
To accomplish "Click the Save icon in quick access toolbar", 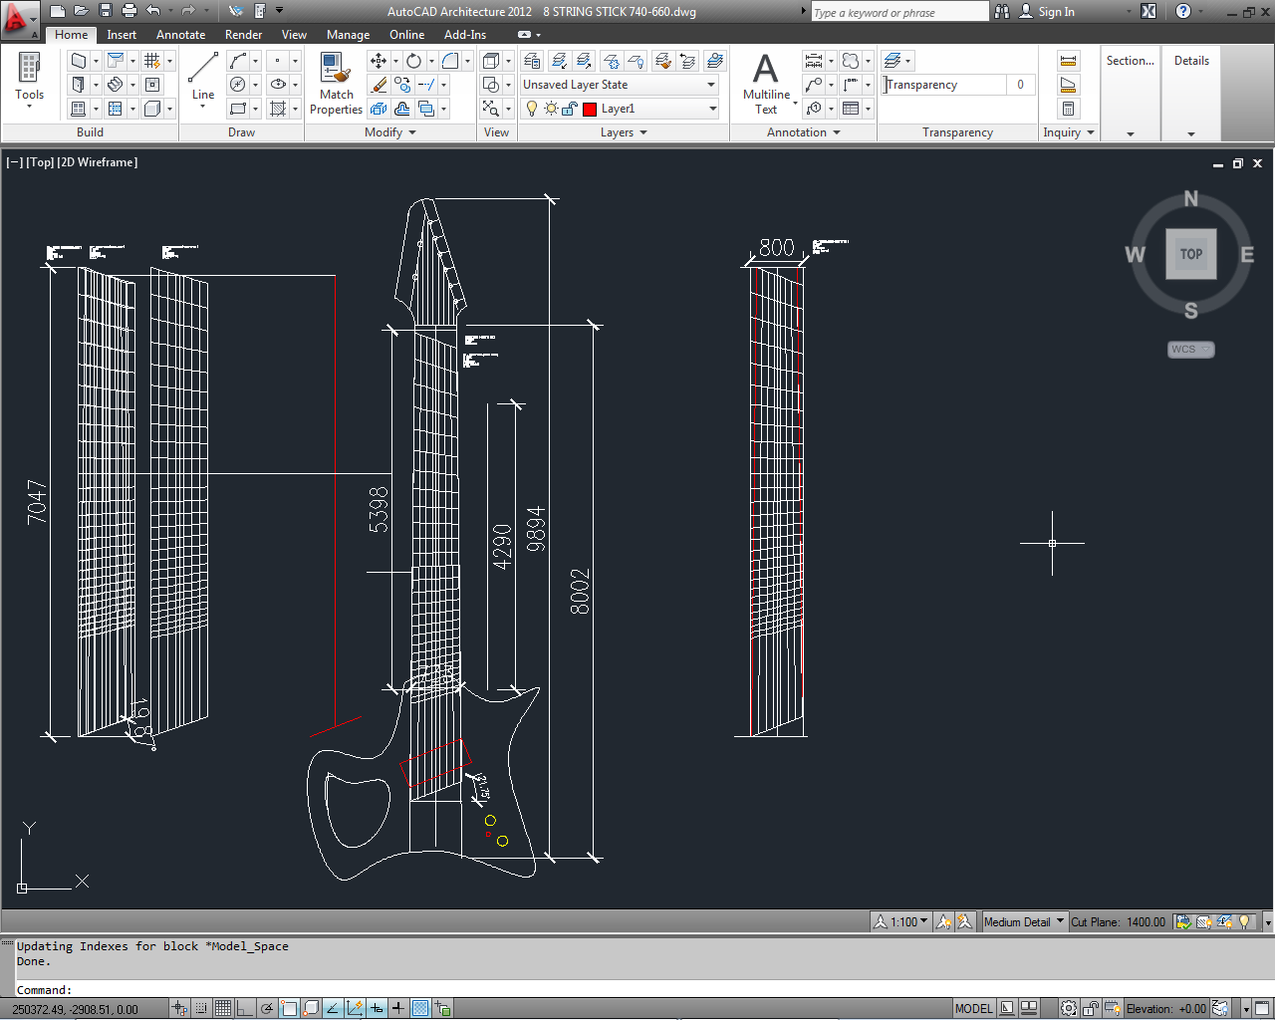I will (x=106, y=11).
